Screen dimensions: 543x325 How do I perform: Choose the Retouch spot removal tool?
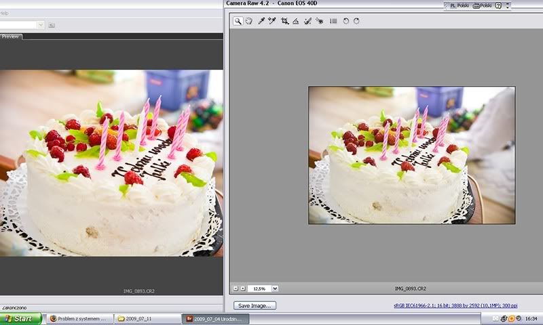point(307,21)
